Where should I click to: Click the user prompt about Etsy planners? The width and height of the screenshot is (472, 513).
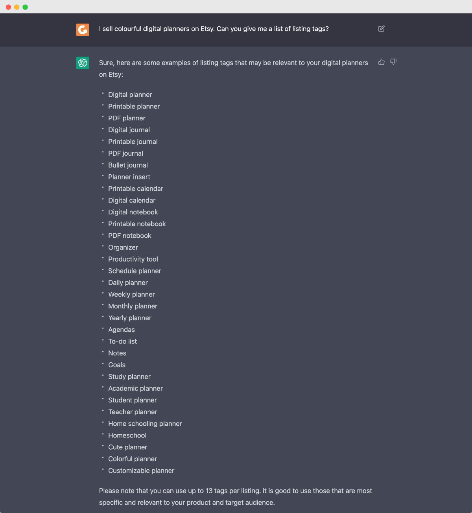(214, 29)
